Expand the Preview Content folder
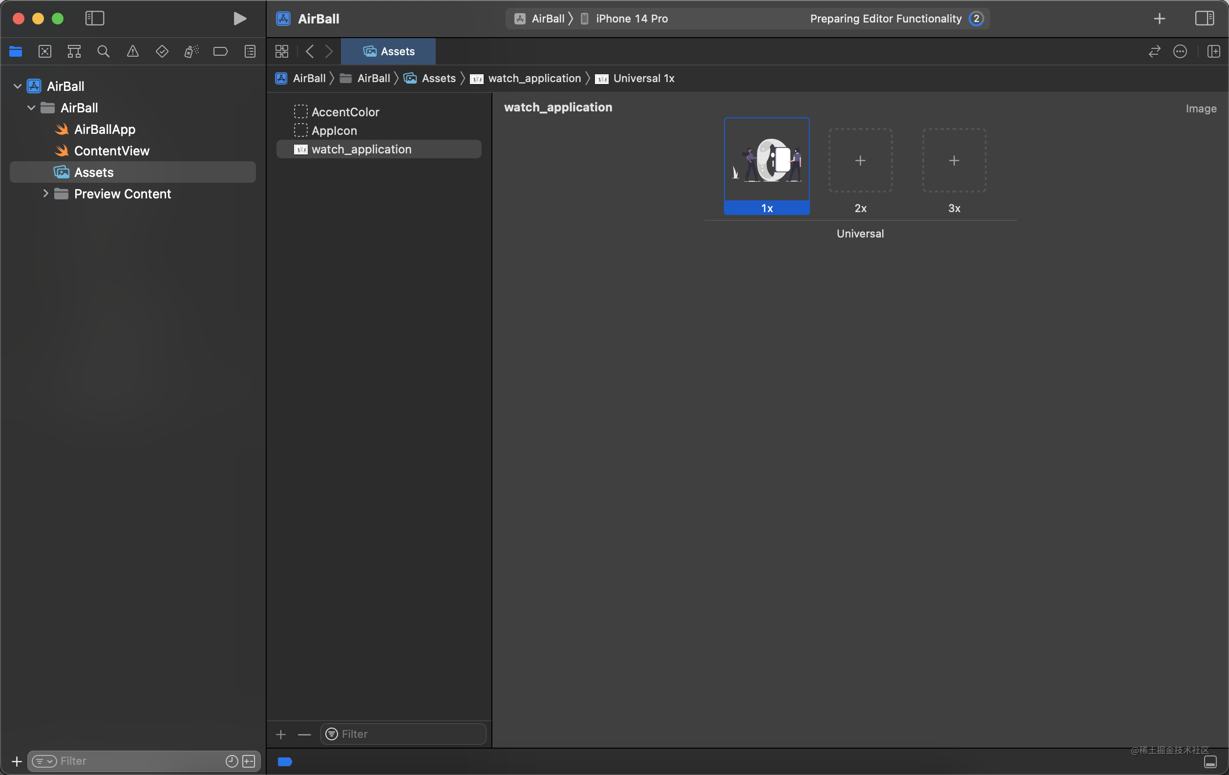The height and width of the screenshot is (775, 1229). [45, 194]
